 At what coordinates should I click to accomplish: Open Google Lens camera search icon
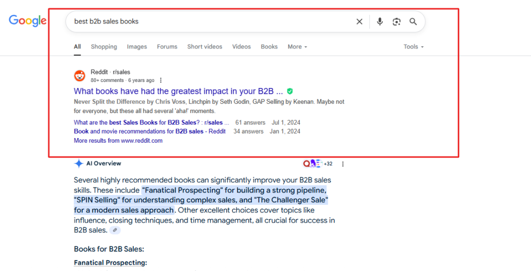pyautogui.click(x=397, y=21)
